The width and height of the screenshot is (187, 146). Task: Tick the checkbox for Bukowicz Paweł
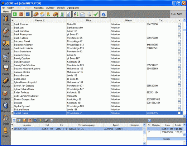coord(179,41)
